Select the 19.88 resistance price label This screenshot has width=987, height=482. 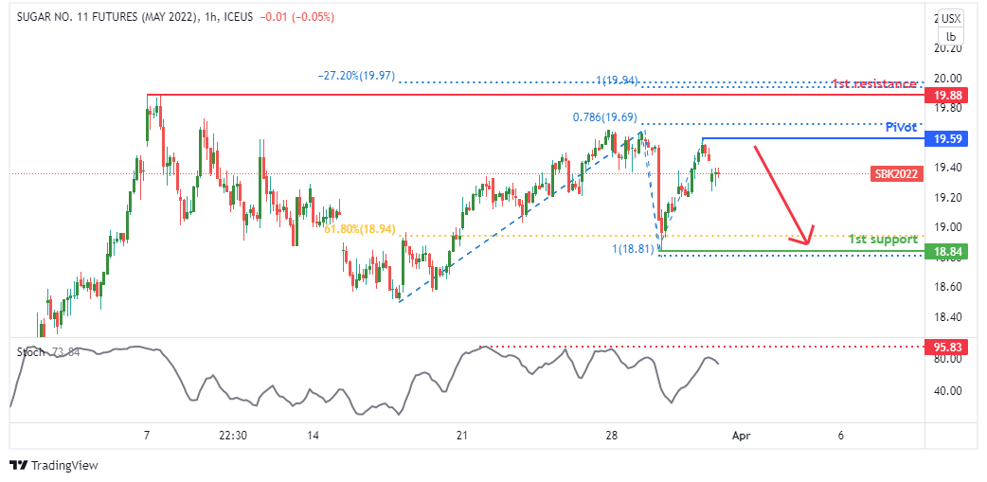(946, 96)
